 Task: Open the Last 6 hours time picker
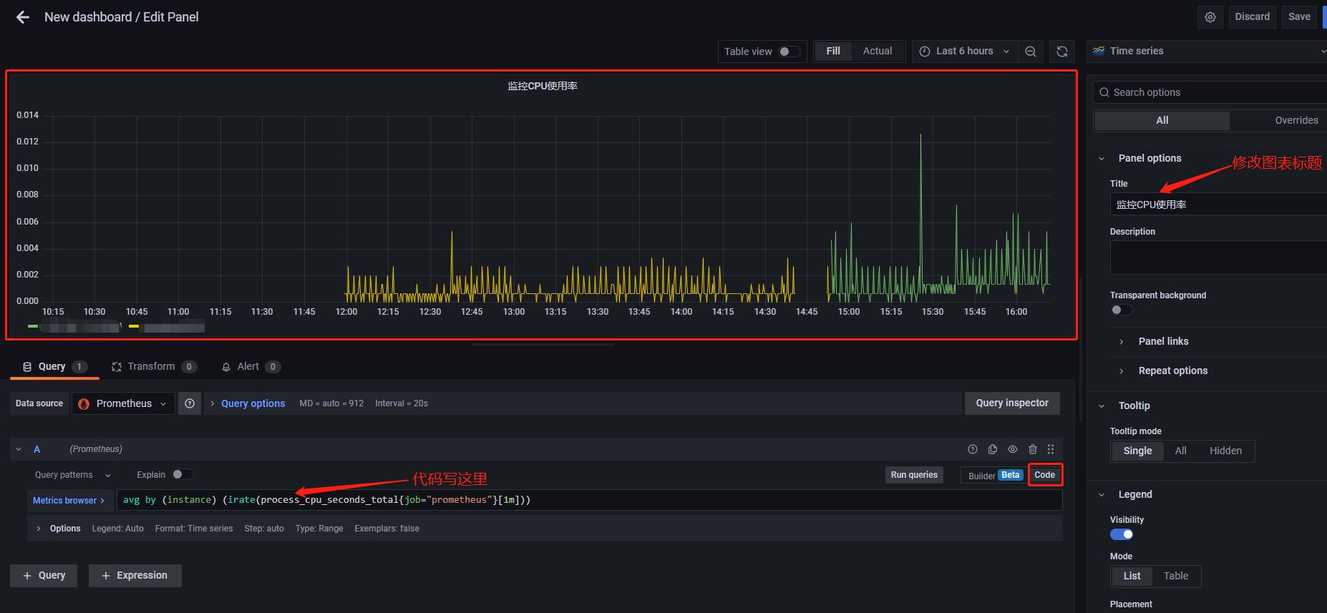click(x=964, y=52)
